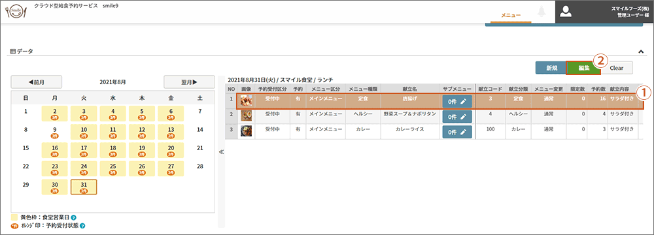Sort by 予約数 column header

click(x=598, y=89)
